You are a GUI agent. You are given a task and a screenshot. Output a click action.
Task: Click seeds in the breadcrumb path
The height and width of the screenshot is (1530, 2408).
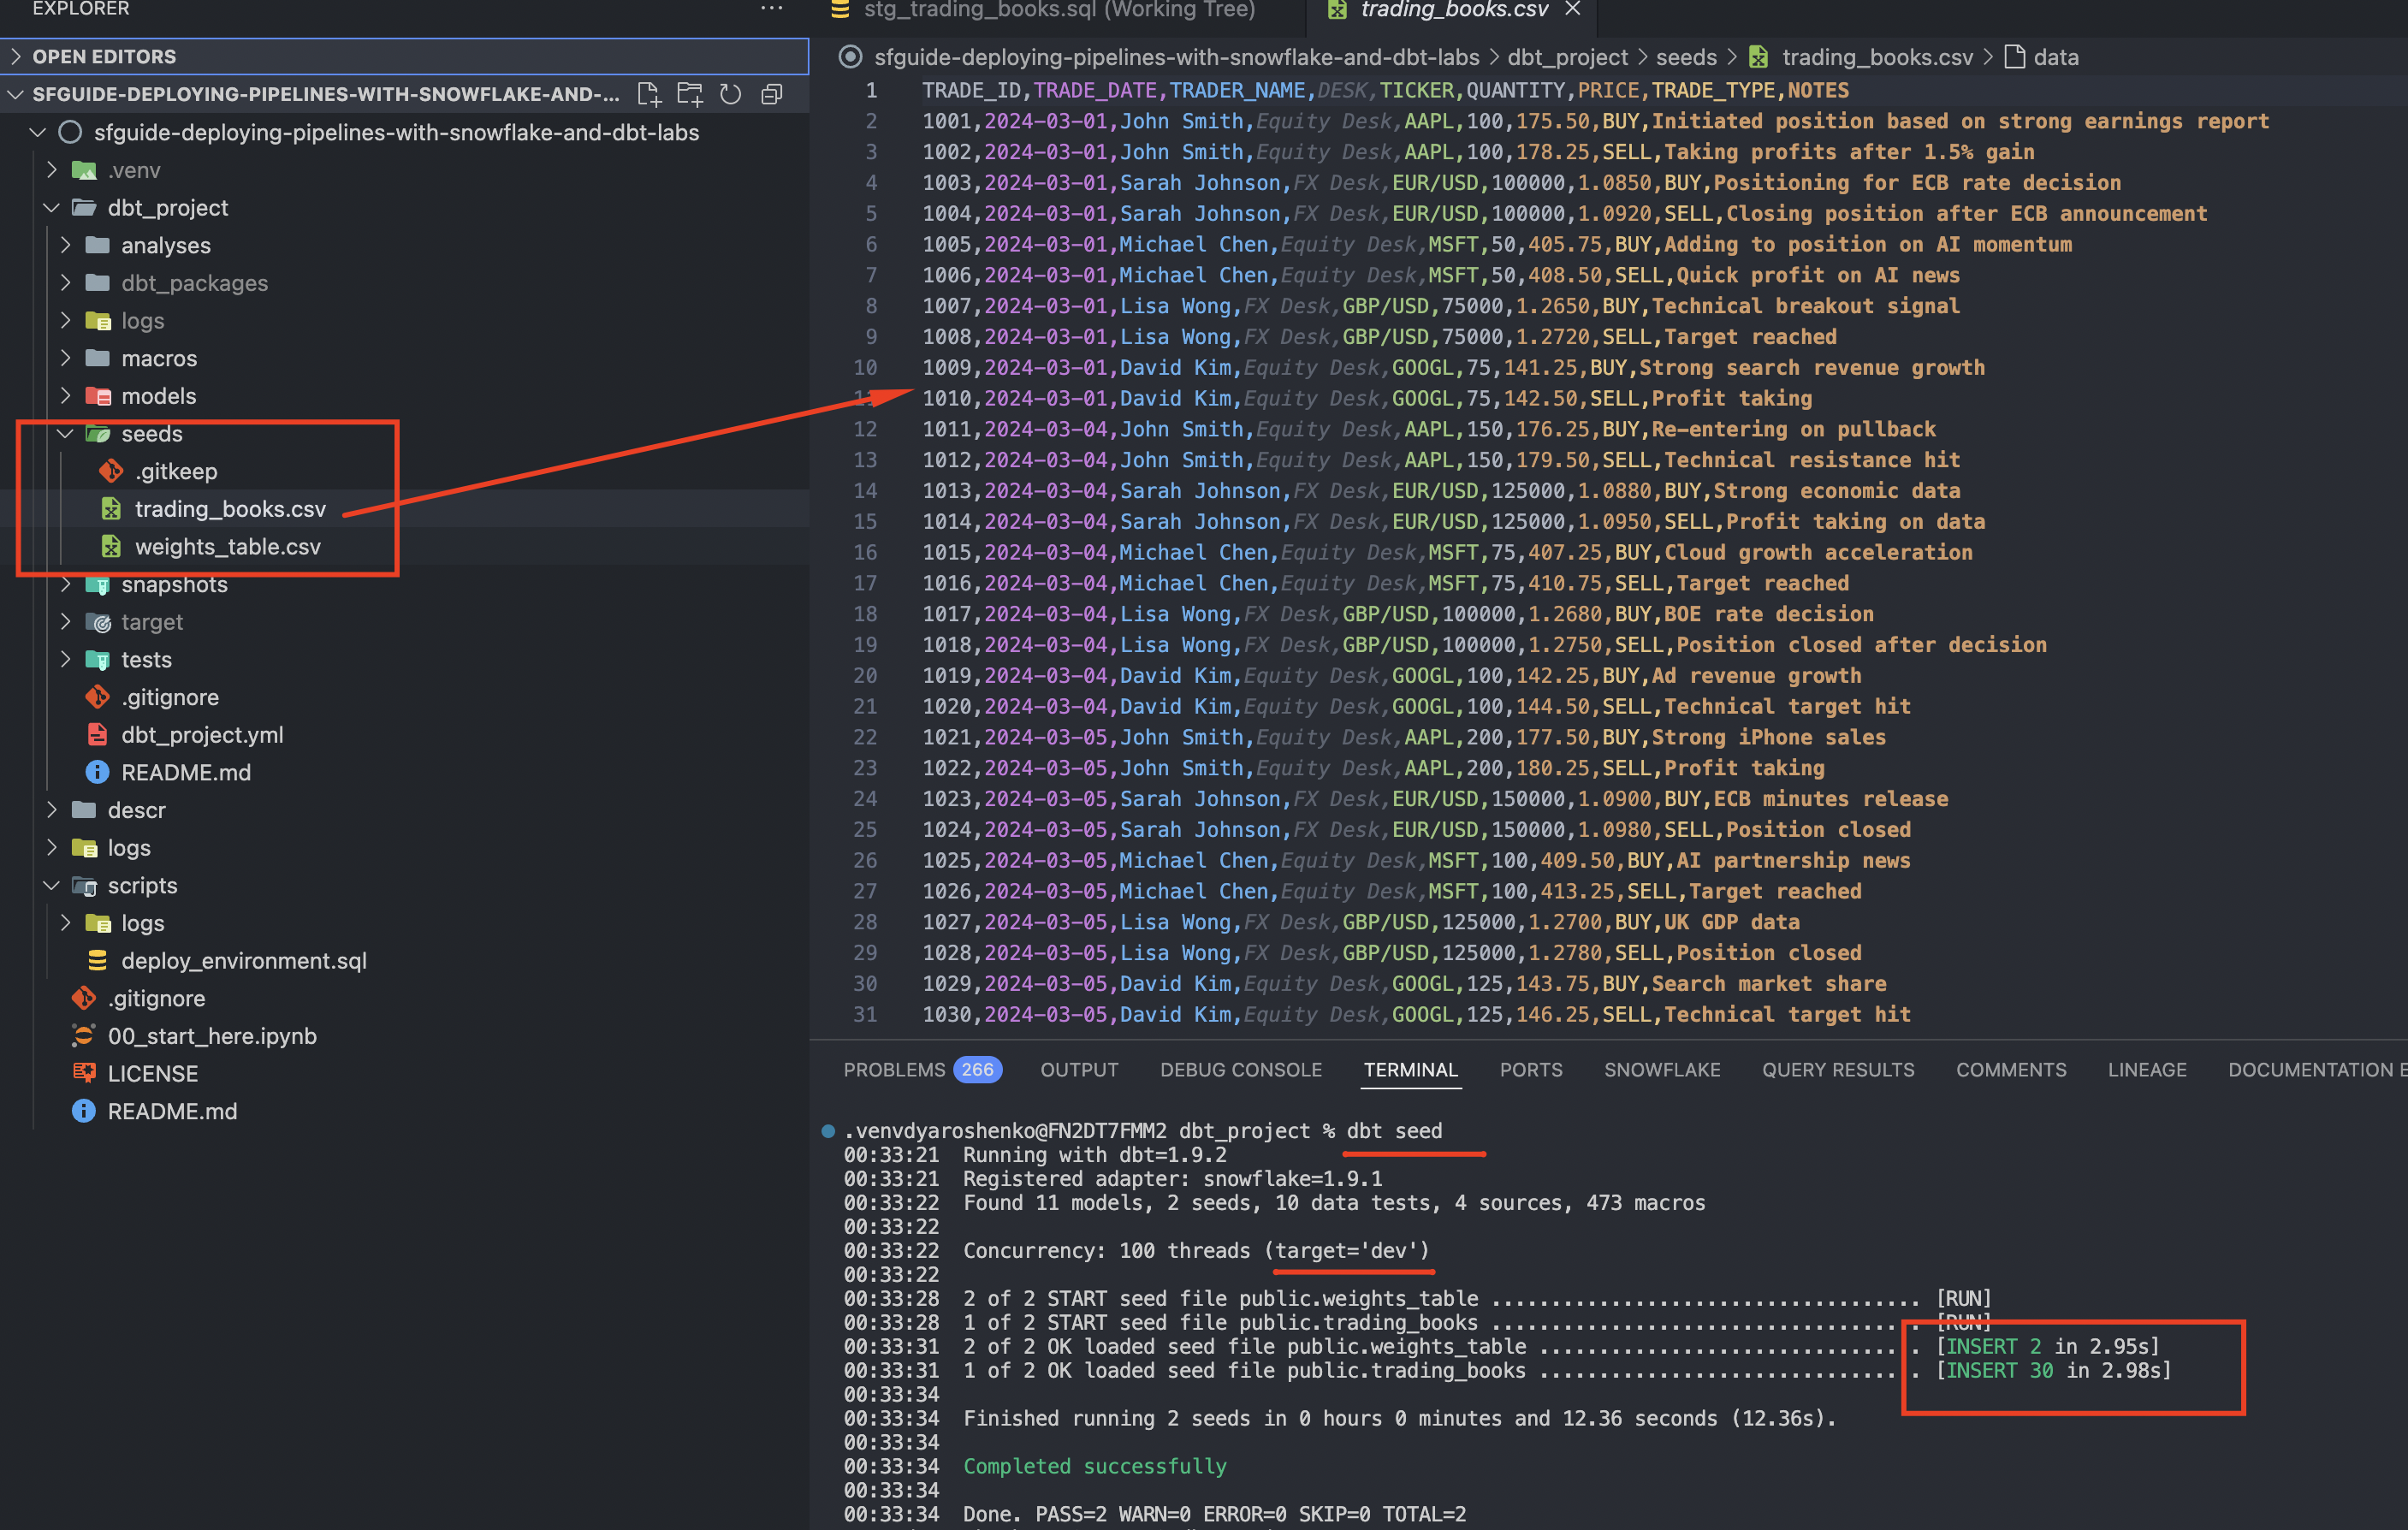(x=1685, y=57)
